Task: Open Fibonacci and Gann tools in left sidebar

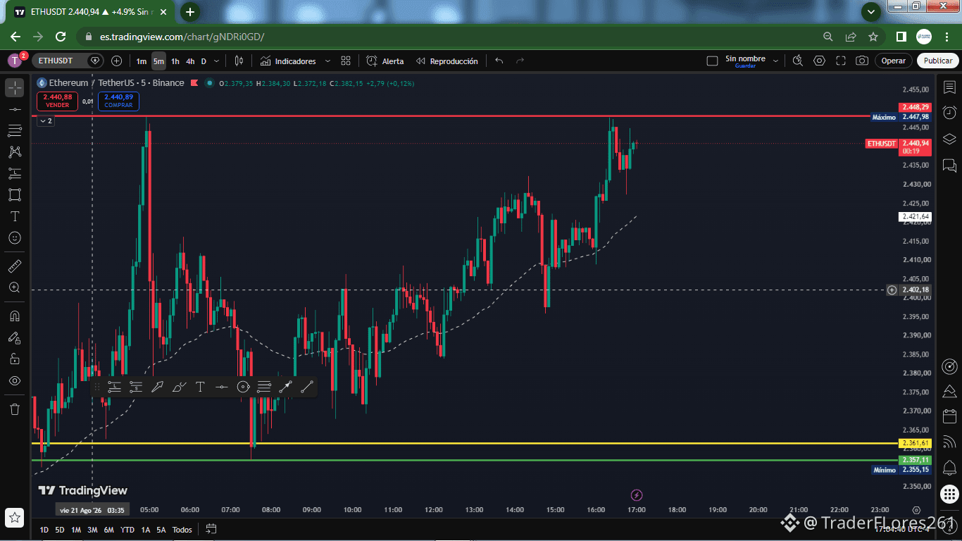Action: (x=15, y=130)
